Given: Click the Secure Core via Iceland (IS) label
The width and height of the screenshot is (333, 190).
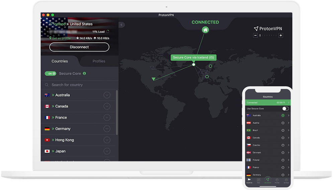Looking at the screenshot, I should click(x=193, y=57).
